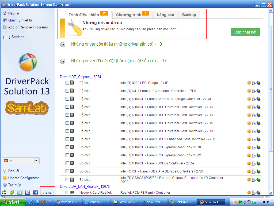Image resolution: width=274 pixels, height=206 pixels.
Task: Tick checkbox for USB2 Enhanced Host Controller 27CC
Action: point(67,139)
